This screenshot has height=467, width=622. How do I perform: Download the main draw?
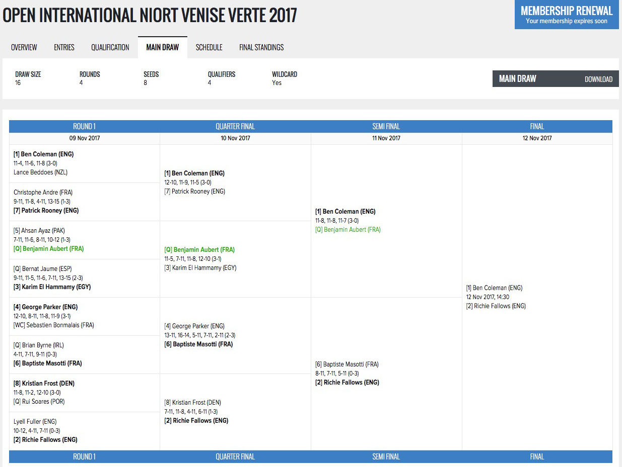[598, 79]
